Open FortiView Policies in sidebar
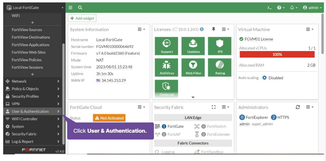326x161 pixels. (x=27, y=60)
